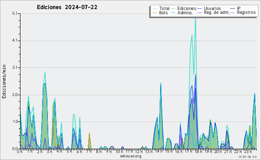Click the wikiscan.org caption below chart

point(130,156)
